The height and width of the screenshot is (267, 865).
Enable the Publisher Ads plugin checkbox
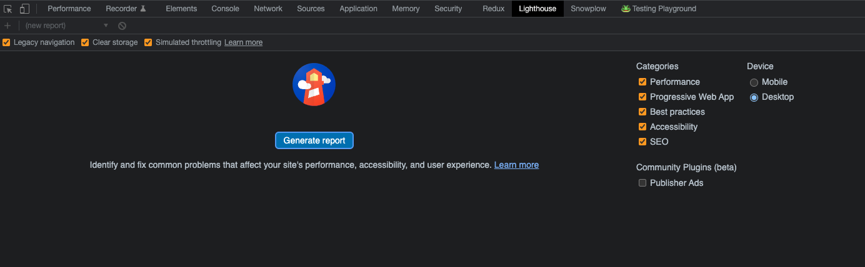642,183
